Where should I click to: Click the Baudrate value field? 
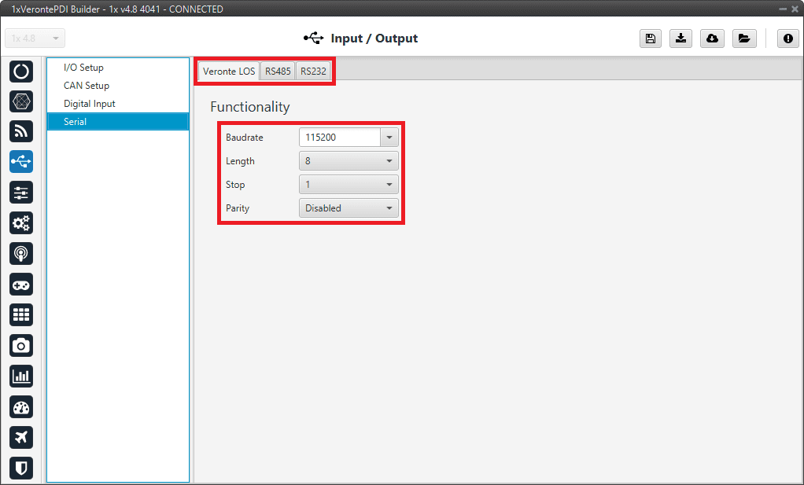coord(339,138)
